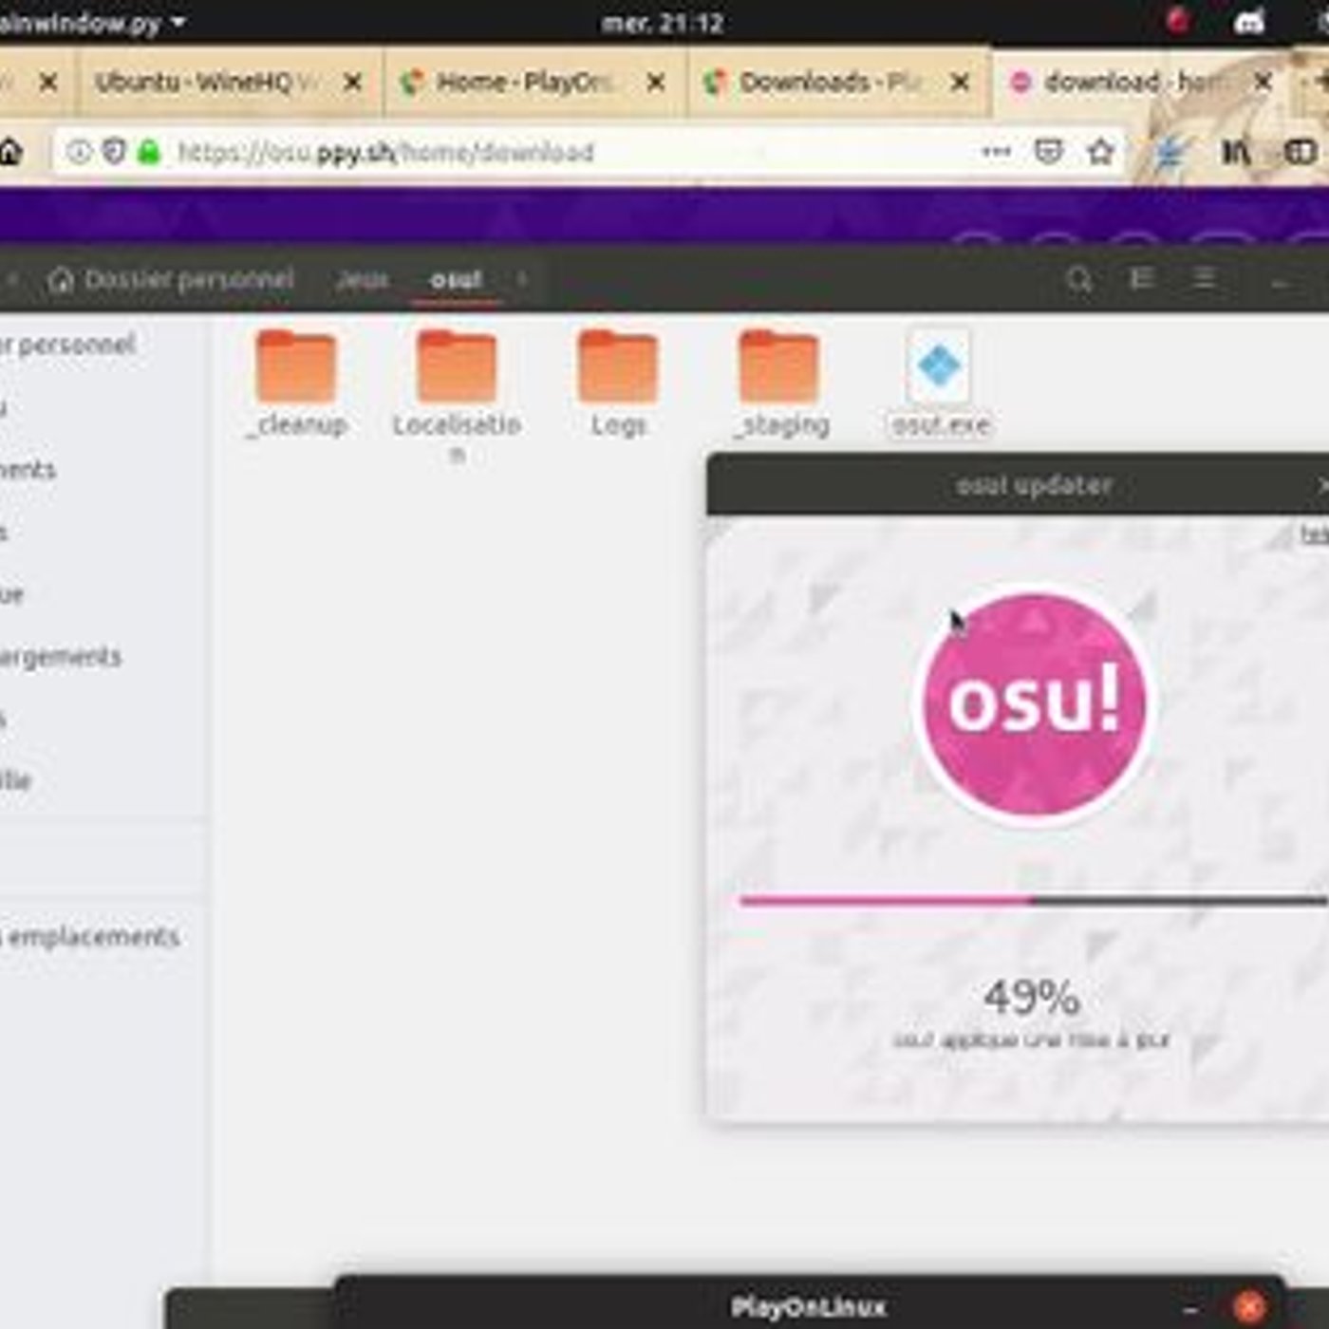Open the mainwindow.py app menu dropdown
This screenshot has height=1329, width=1329.
coord(93,23)
